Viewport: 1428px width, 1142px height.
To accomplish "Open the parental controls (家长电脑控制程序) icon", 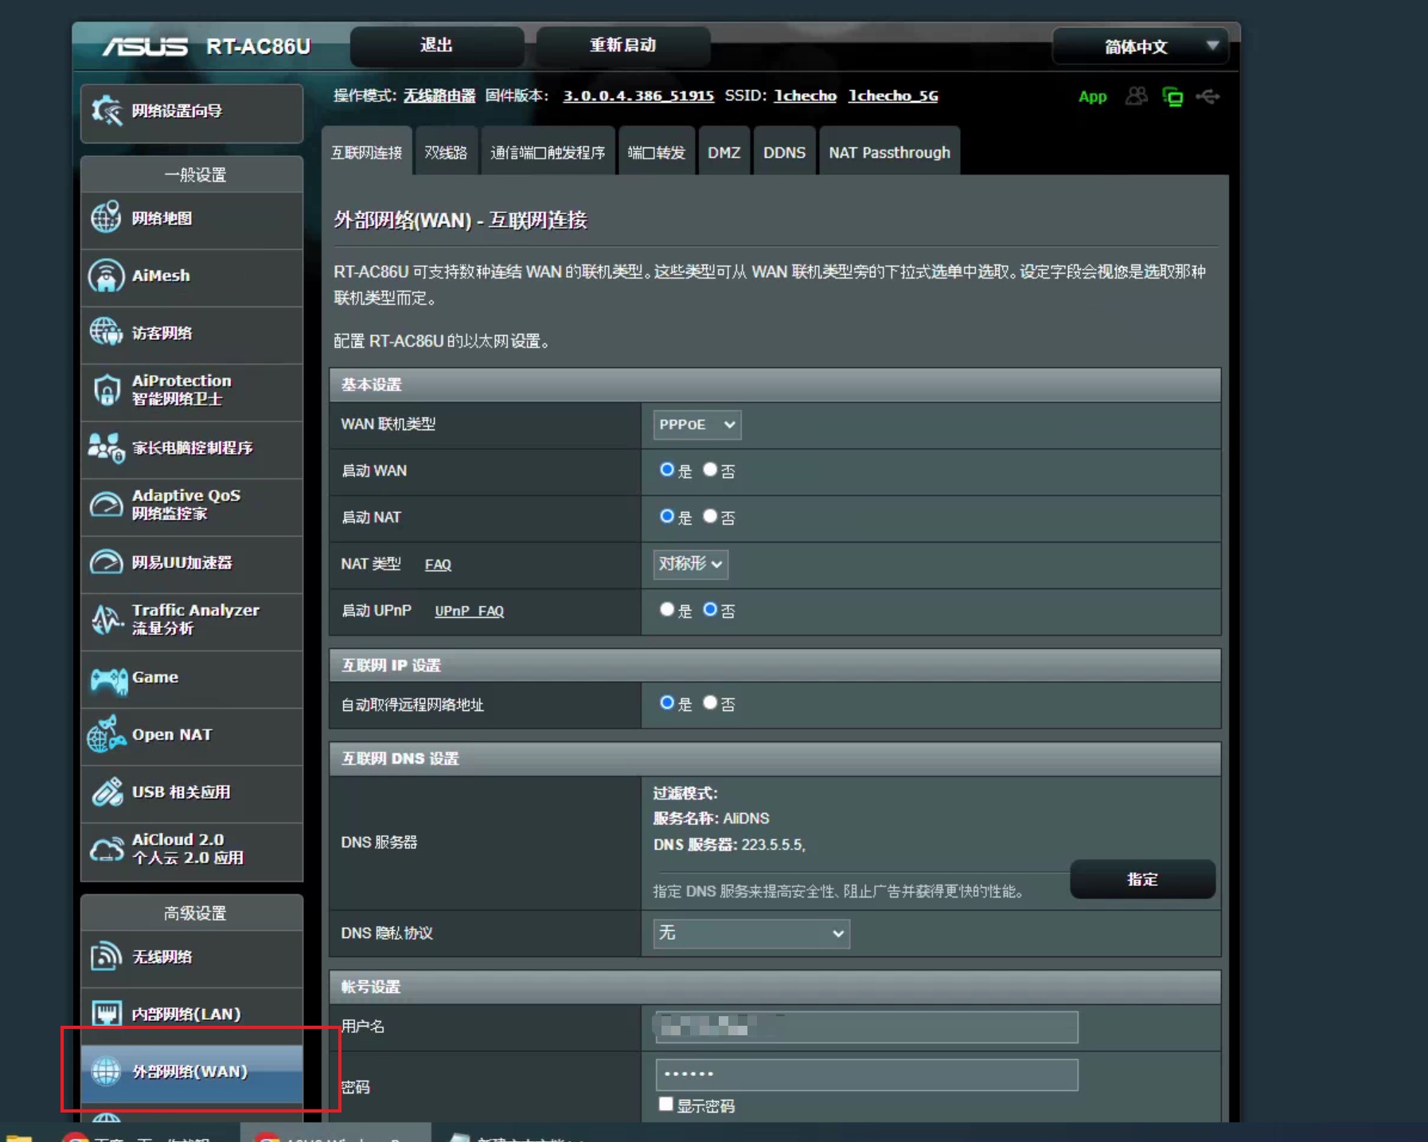I will [106, 448].
